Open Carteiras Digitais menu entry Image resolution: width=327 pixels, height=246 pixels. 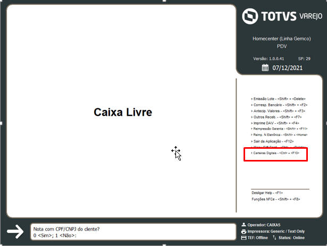[x=275, y=153]
